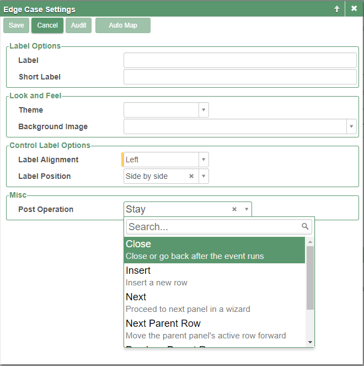The height and width of the screenshot is (366, 364).
Task: Clear the Stay value in Post Operation
Action: (234, 209)
